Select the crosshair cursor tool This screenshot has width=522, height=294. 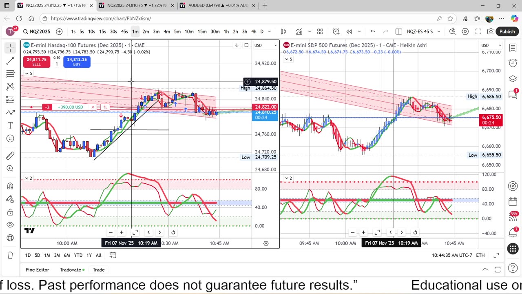10,48
